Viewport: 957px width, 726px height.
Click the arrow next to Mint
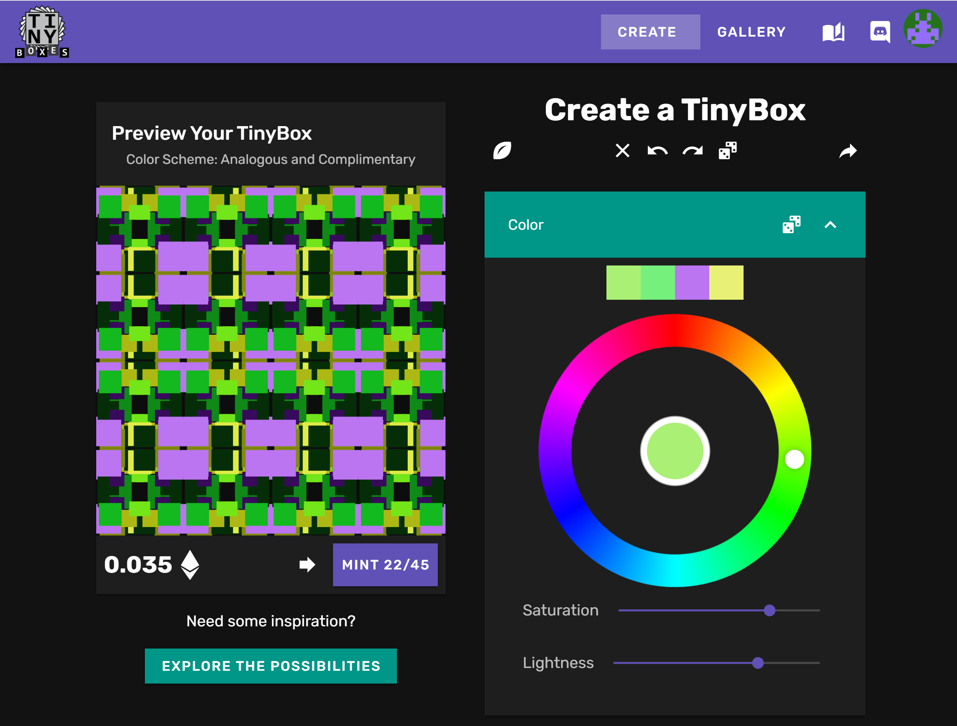pyautogui.click(x=307, y=564)
